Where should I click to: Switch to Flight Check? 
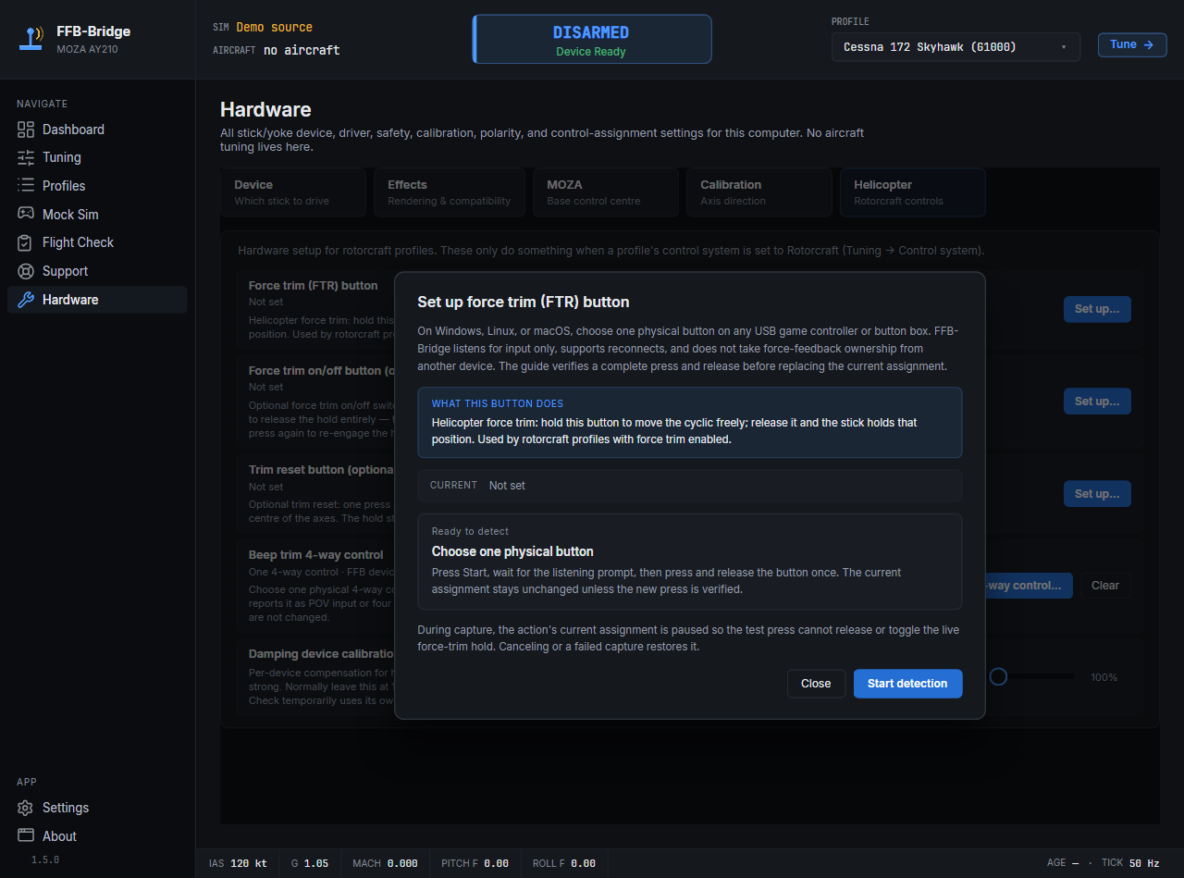coord(97,242)
